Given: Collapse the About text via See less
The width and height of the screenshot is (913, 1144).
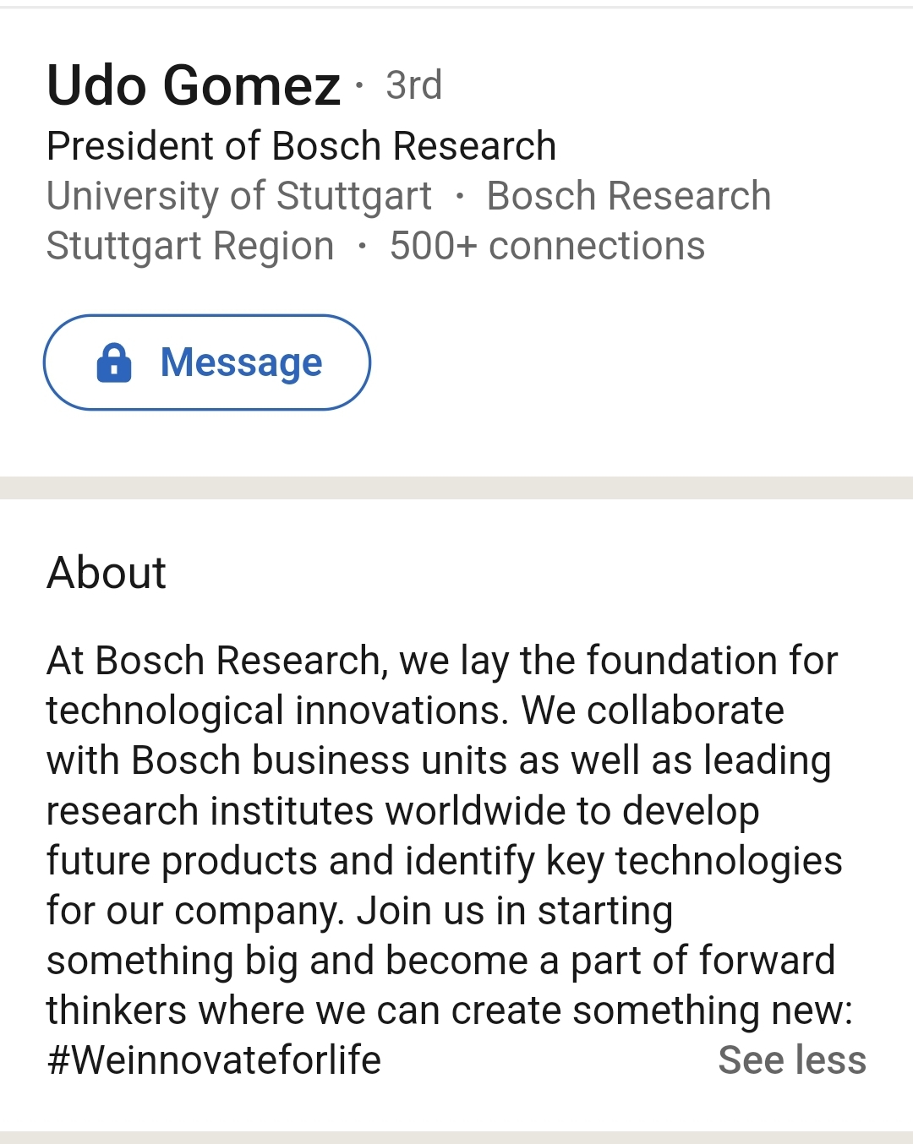Looking at the screenshot, I should tap(791, 1060).
